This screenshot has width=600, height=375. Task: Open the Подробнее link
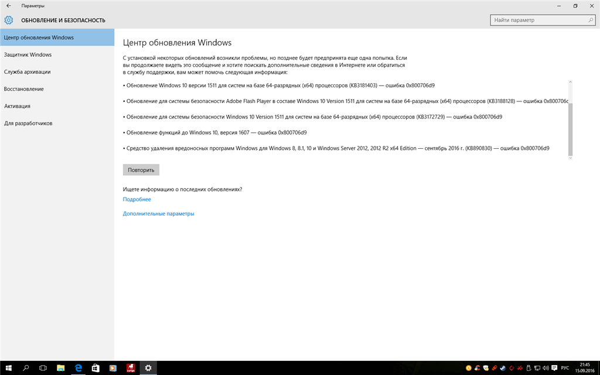coord(137,199)
